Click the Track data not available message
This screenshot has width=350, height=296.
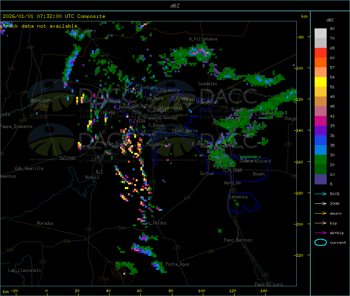[x=40, y=26]
